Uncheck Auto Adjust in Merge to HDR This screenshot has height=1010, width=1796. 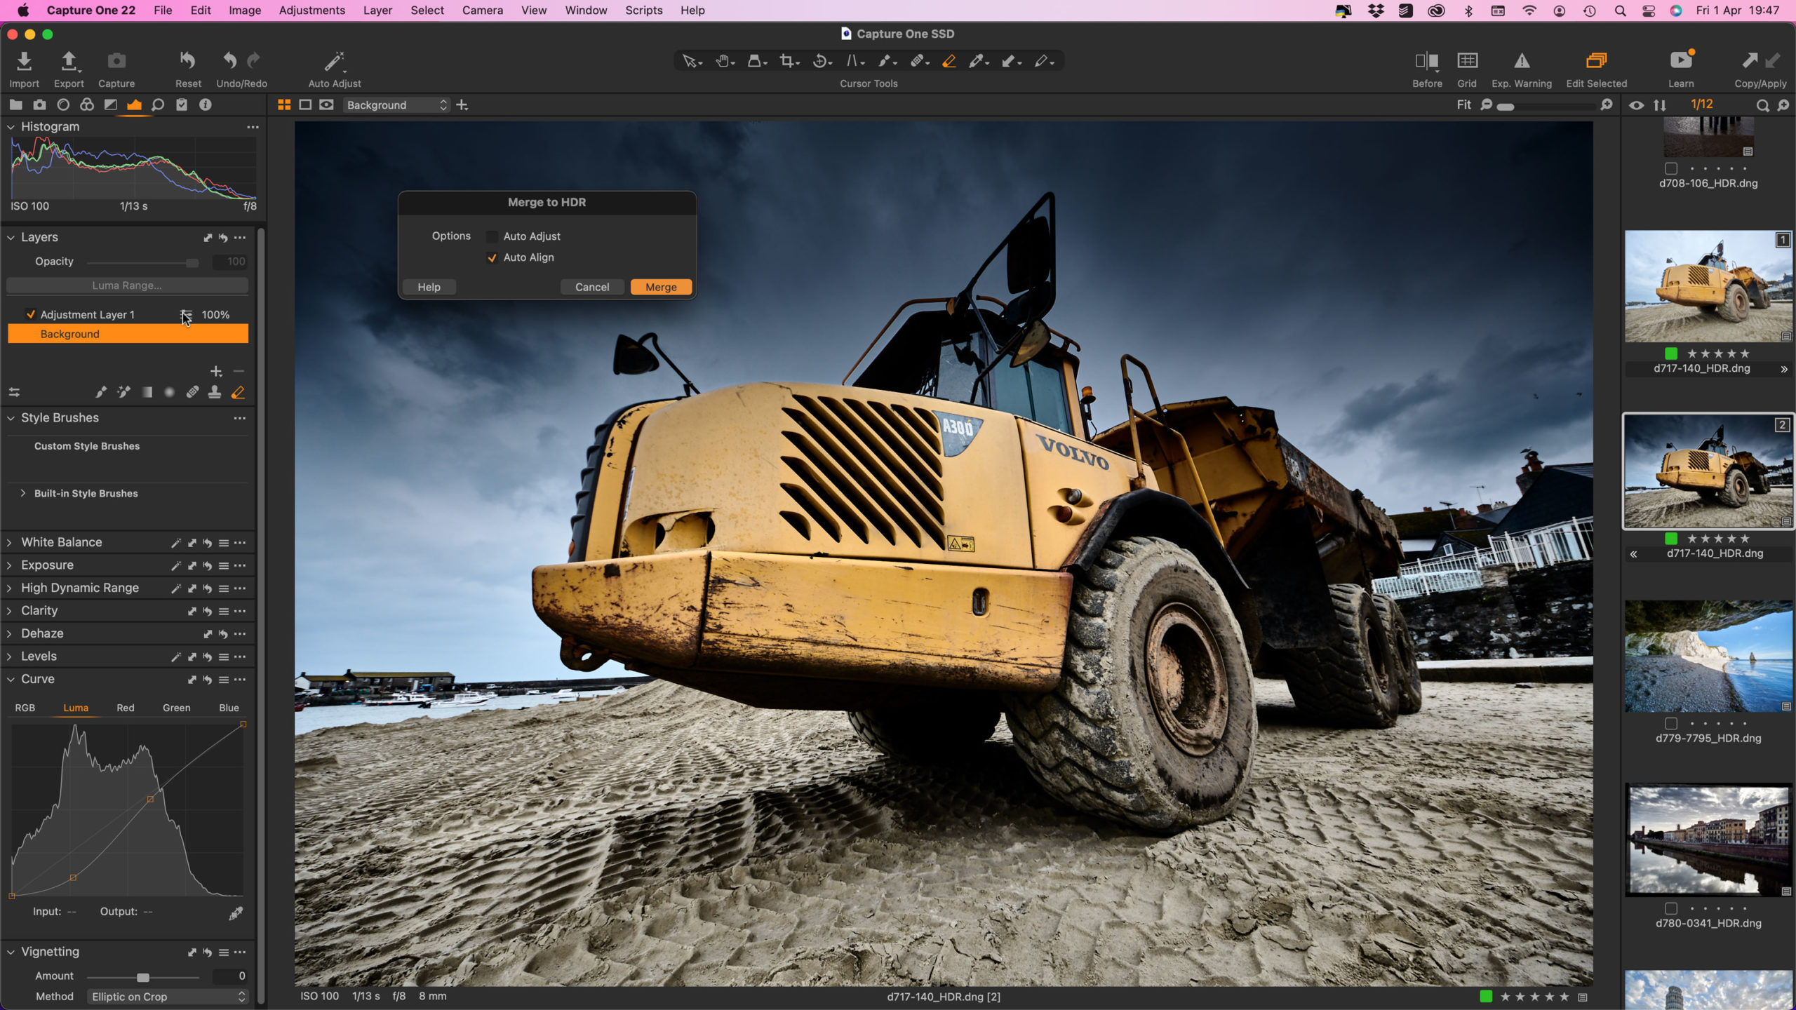click(492, 236)
